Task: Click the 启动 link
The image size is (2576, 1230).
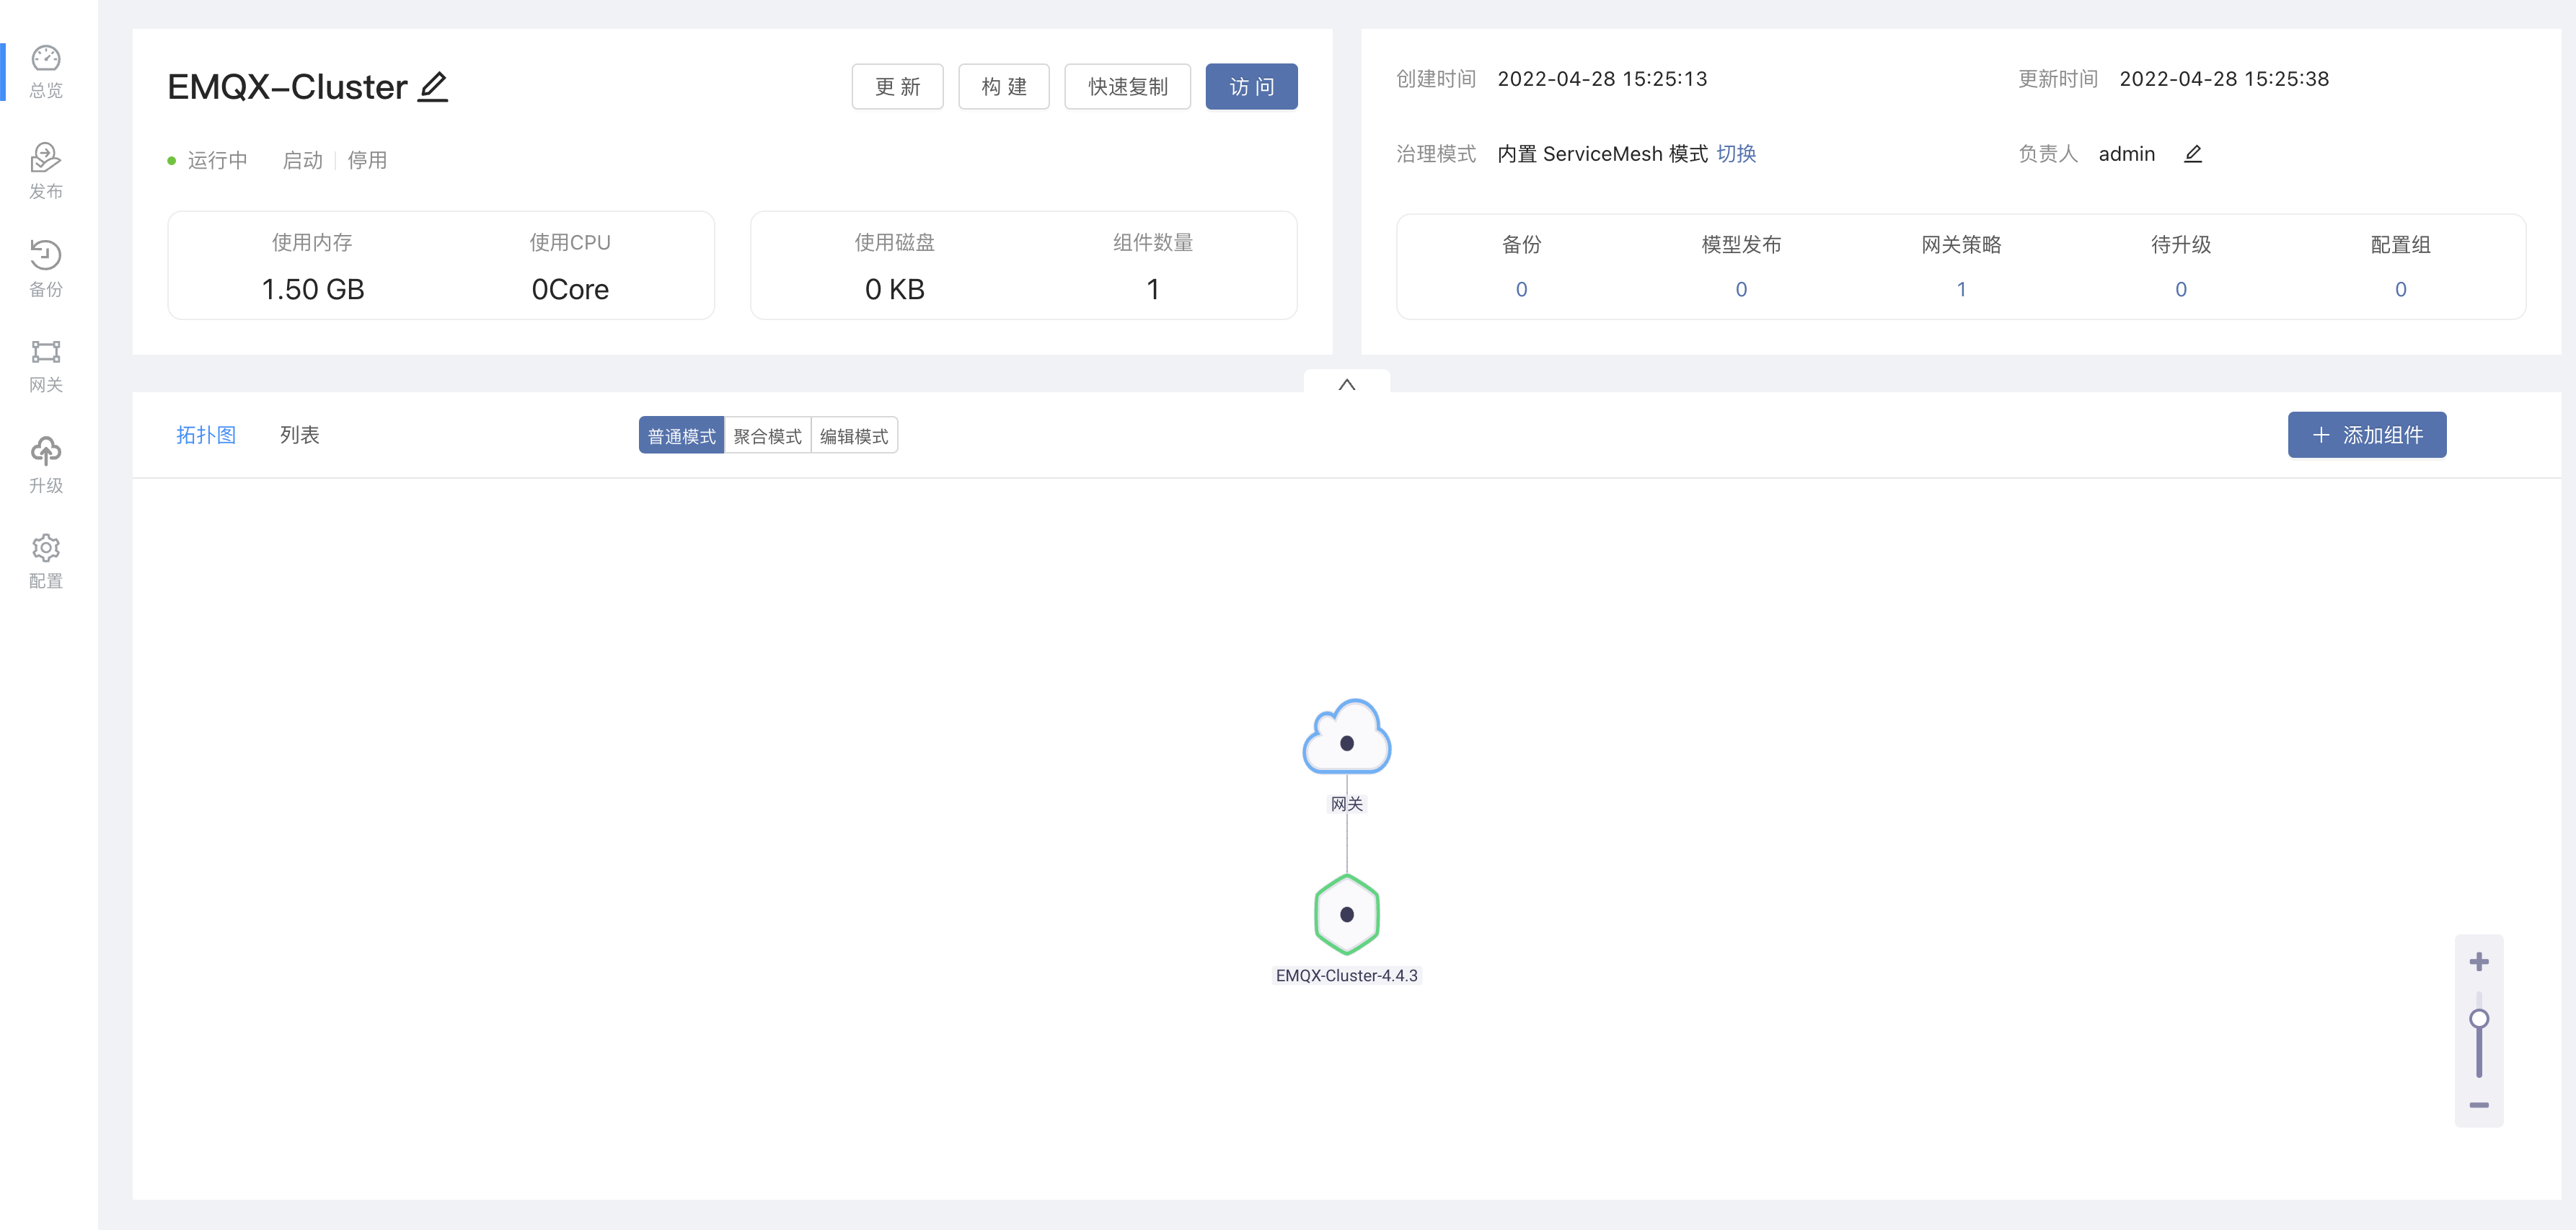Action: 302,160
